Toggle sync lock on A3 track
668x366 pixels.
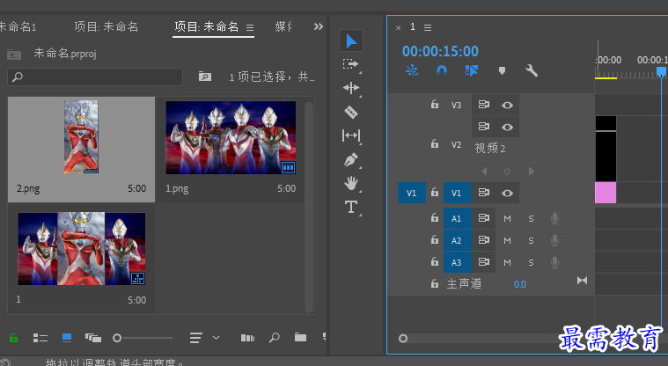(483, 262)
